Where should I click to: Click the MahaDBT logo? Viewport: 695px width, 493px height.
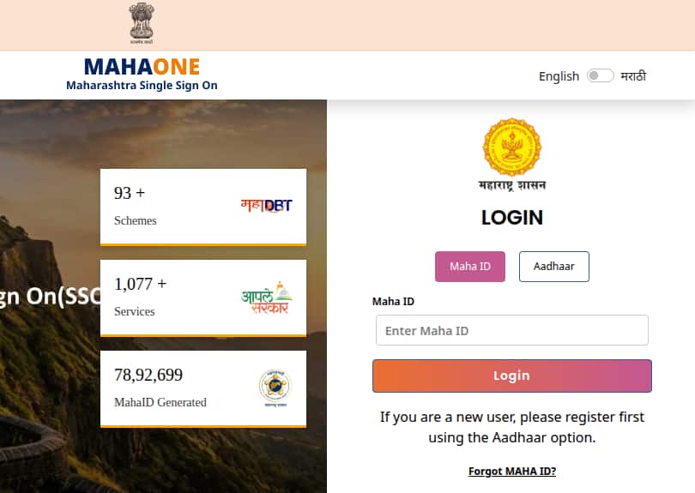[x=266, y=205]
